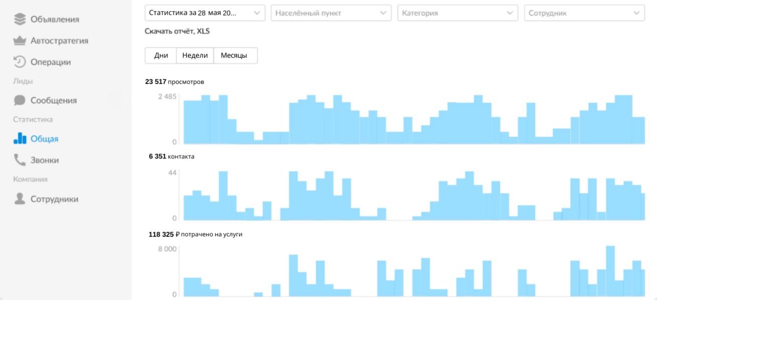Go to the Звонки section
The width and height of the screenshot is (770, 363).
point(45,160)
